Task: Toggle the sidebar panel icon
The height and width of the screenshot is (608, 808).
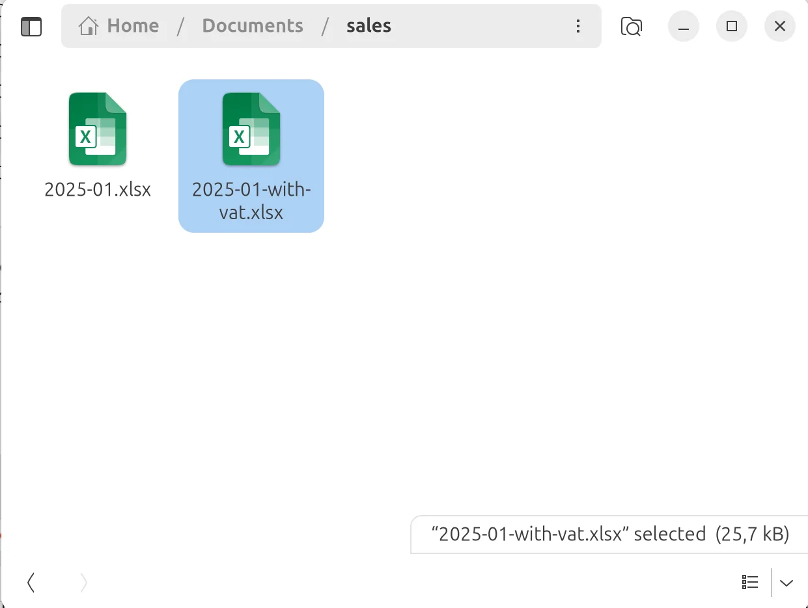Action: coord(31,27)
